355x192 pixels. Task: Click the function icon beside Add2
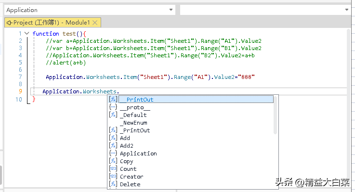click(x=113, y=145)
